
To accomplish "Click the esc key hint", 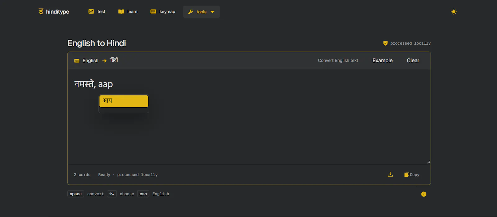I will [x=143, y=194].
